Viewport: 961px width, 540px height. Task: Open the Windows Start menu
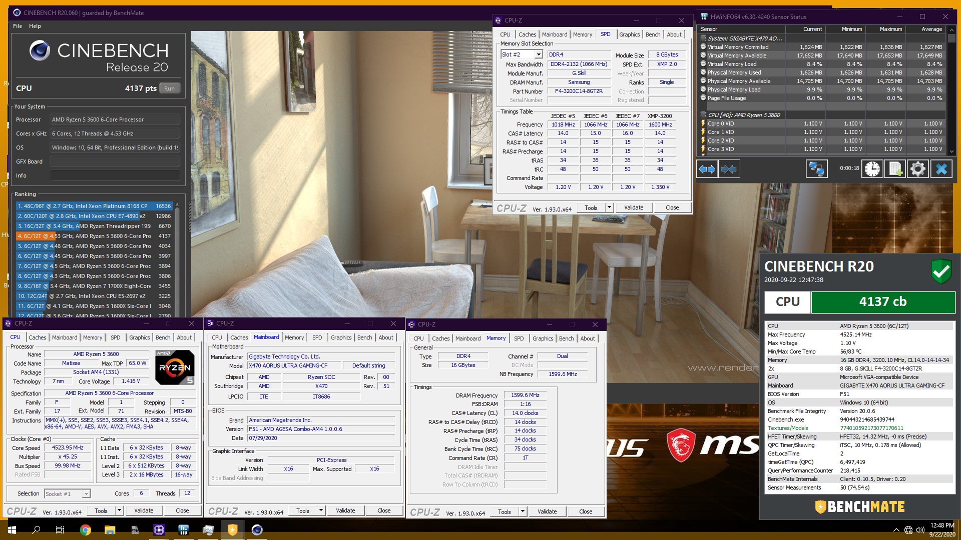pyautogui.click(x=12, y=530)
